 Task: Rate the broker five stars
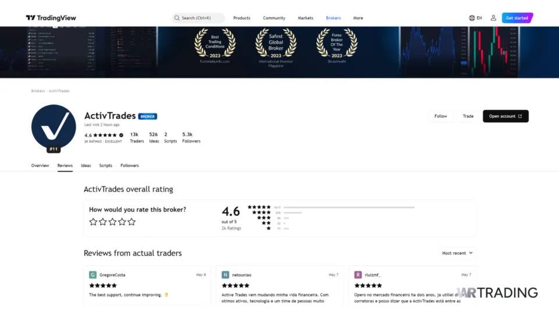click(132, 222)
